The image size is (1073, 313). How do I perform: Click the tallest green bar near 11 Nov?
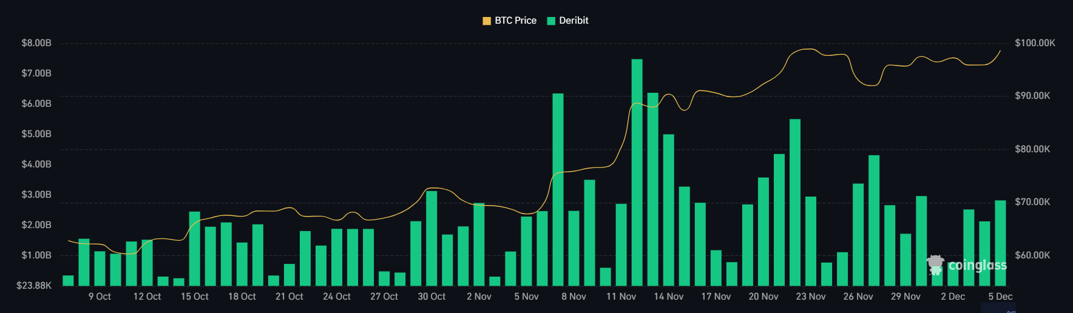pyautogui.click(x=637, y=172)
